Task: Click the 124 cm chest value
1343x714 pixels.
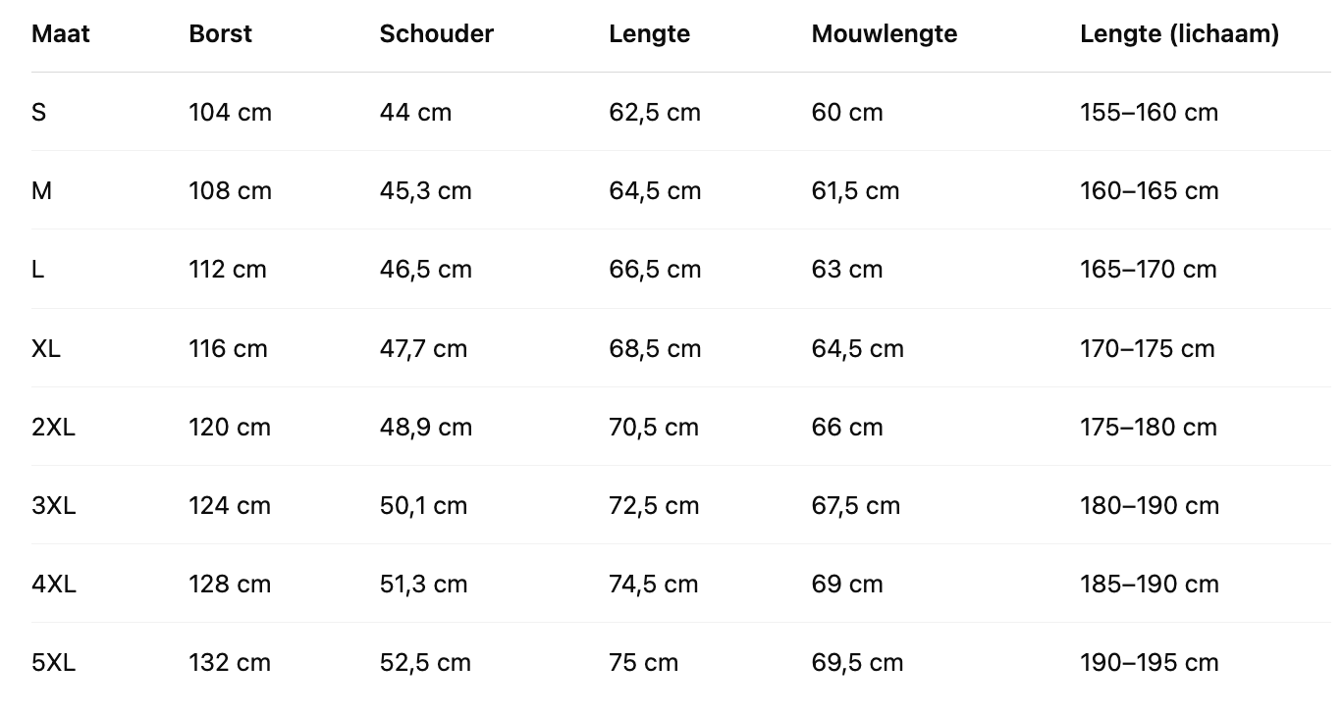Action: (230, 505)
